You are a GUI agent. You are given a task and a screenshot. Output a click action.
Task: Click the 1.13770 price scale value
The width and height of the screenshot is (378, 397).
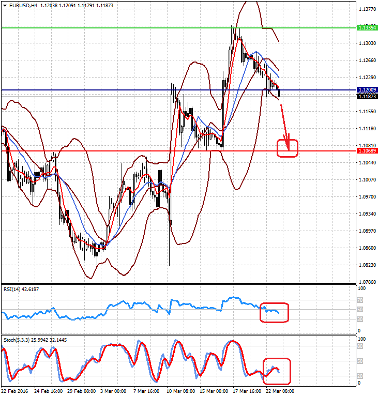367,9
